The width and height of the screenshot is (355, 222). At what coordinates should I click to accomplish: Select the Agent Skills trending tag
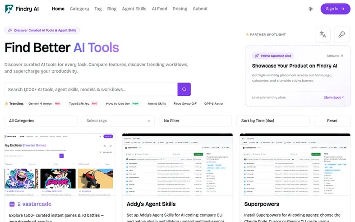[x=157, y=103]
